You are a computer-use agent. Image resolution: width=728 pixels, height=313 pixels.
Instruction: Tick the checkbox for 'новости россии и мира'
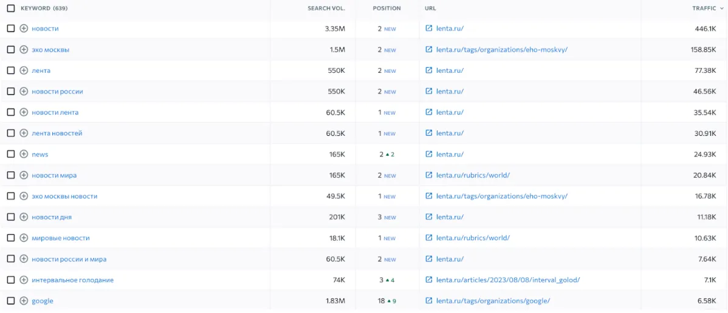tap(10, 259)
